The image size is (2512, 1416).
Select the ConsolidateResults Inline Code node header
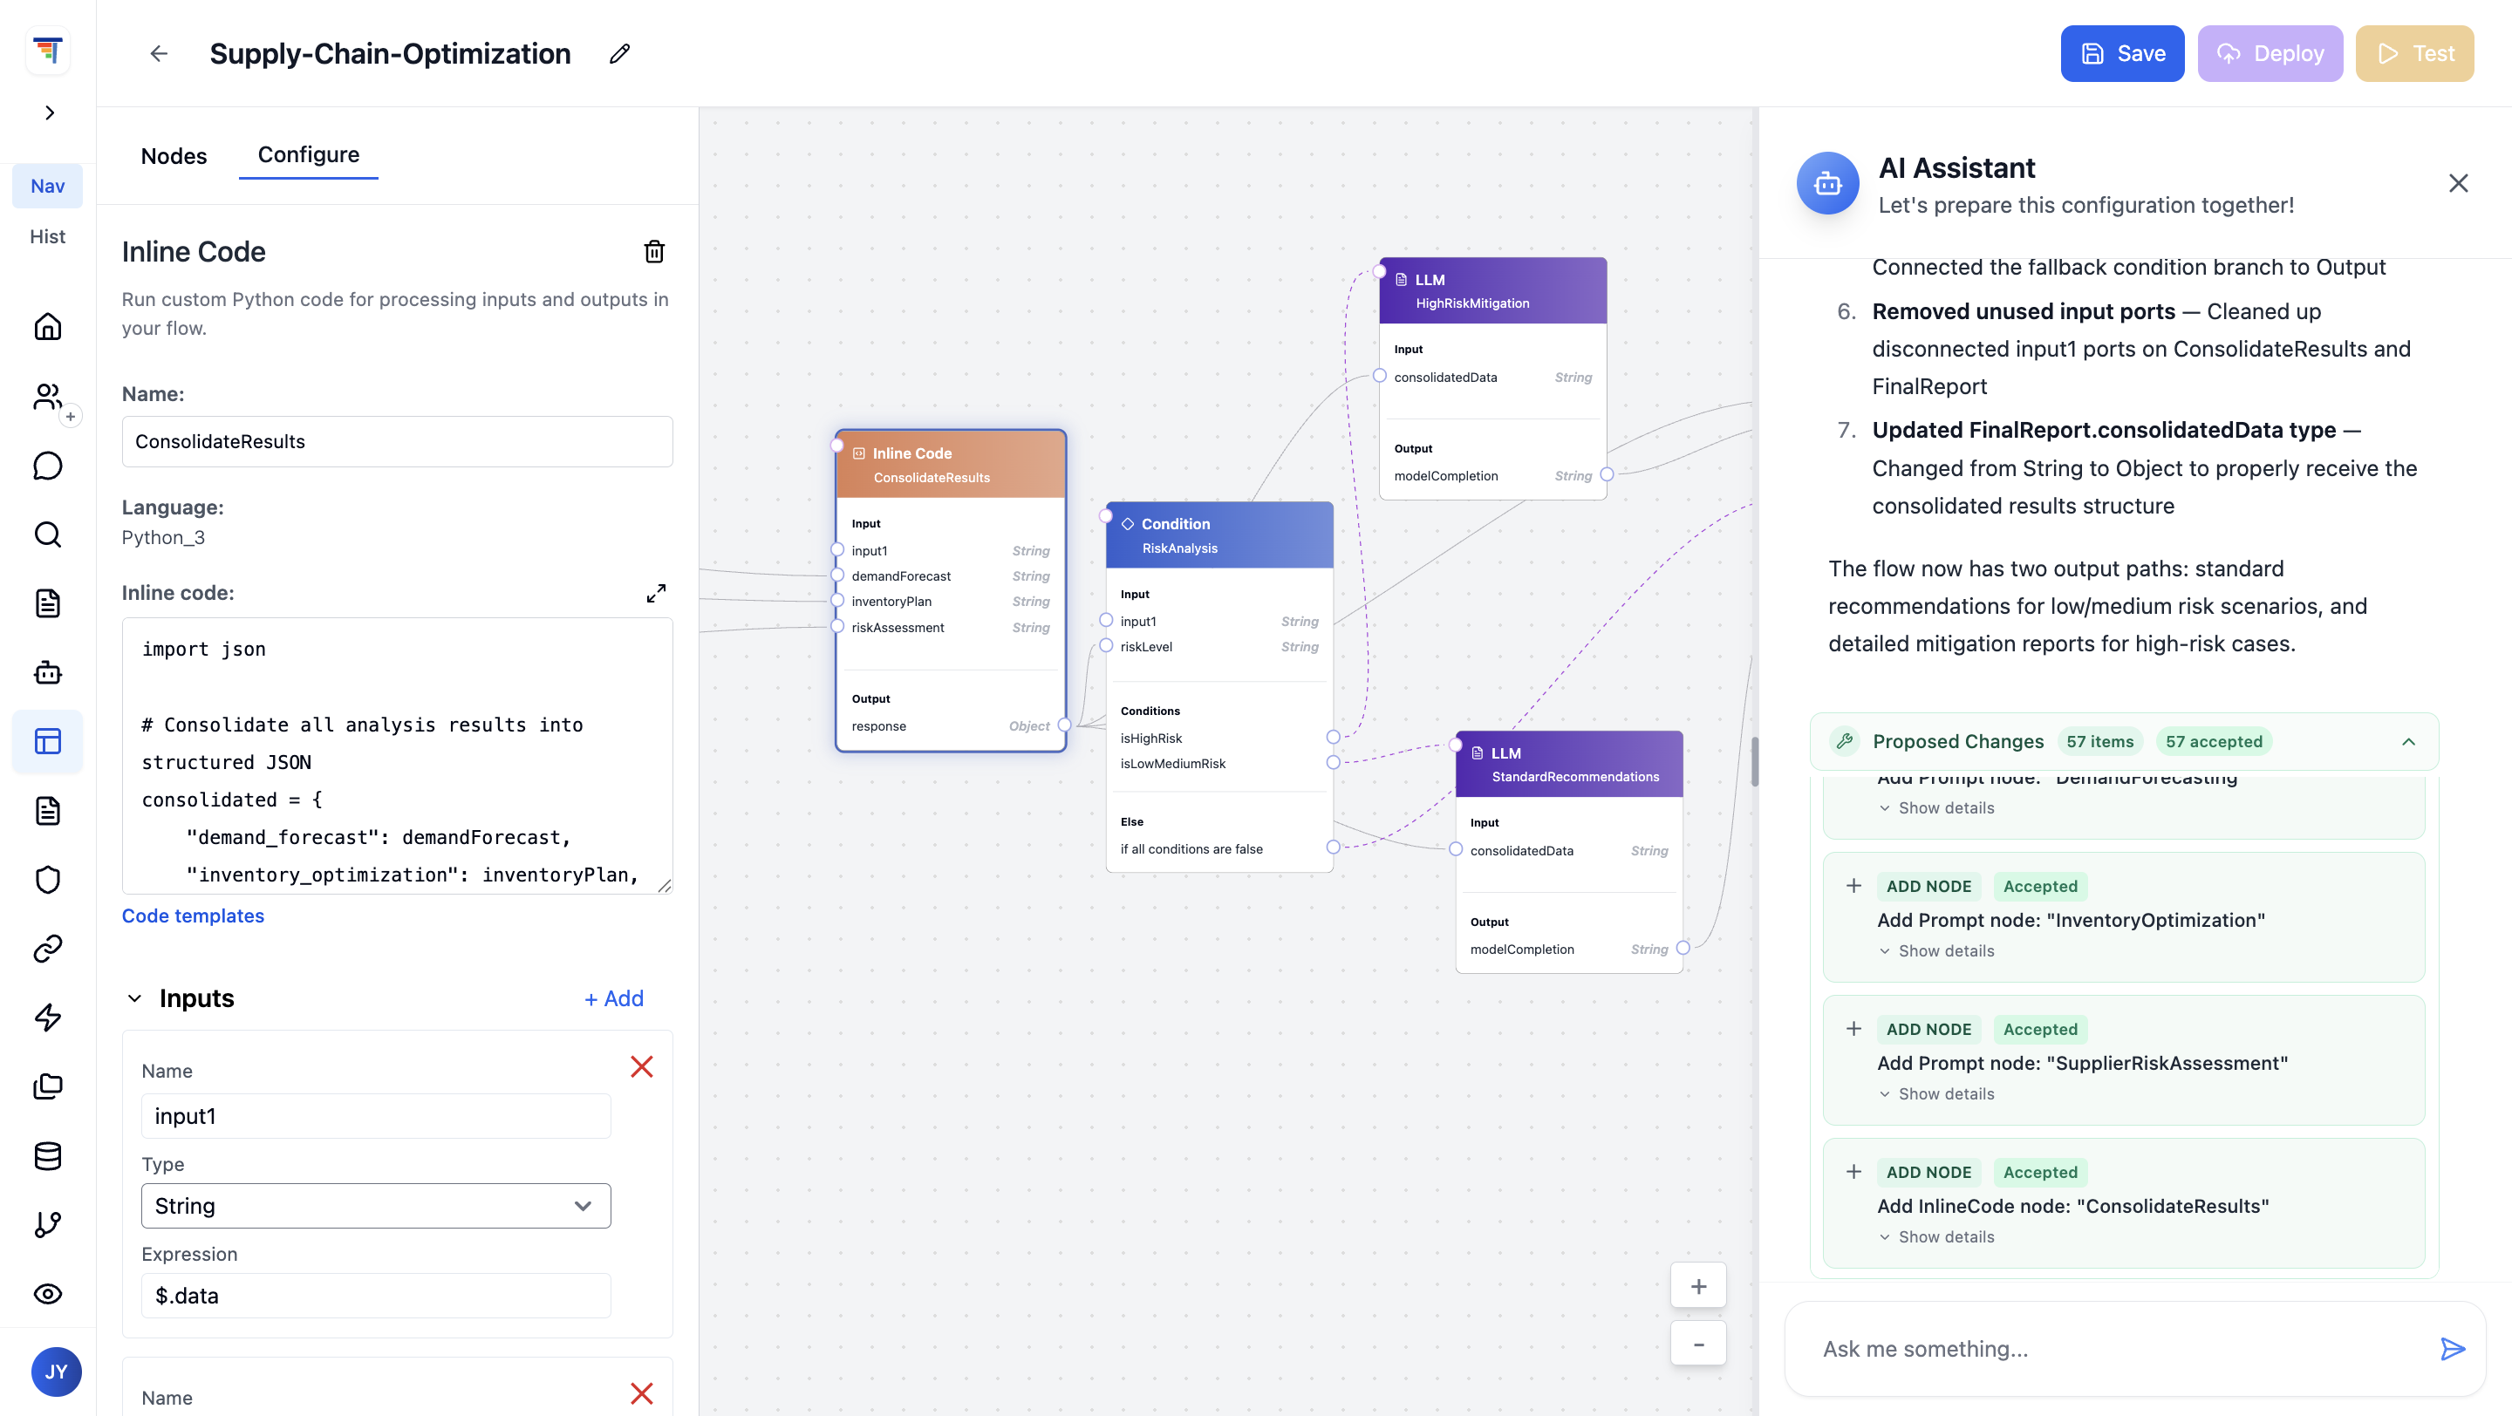tap(951, 465)
